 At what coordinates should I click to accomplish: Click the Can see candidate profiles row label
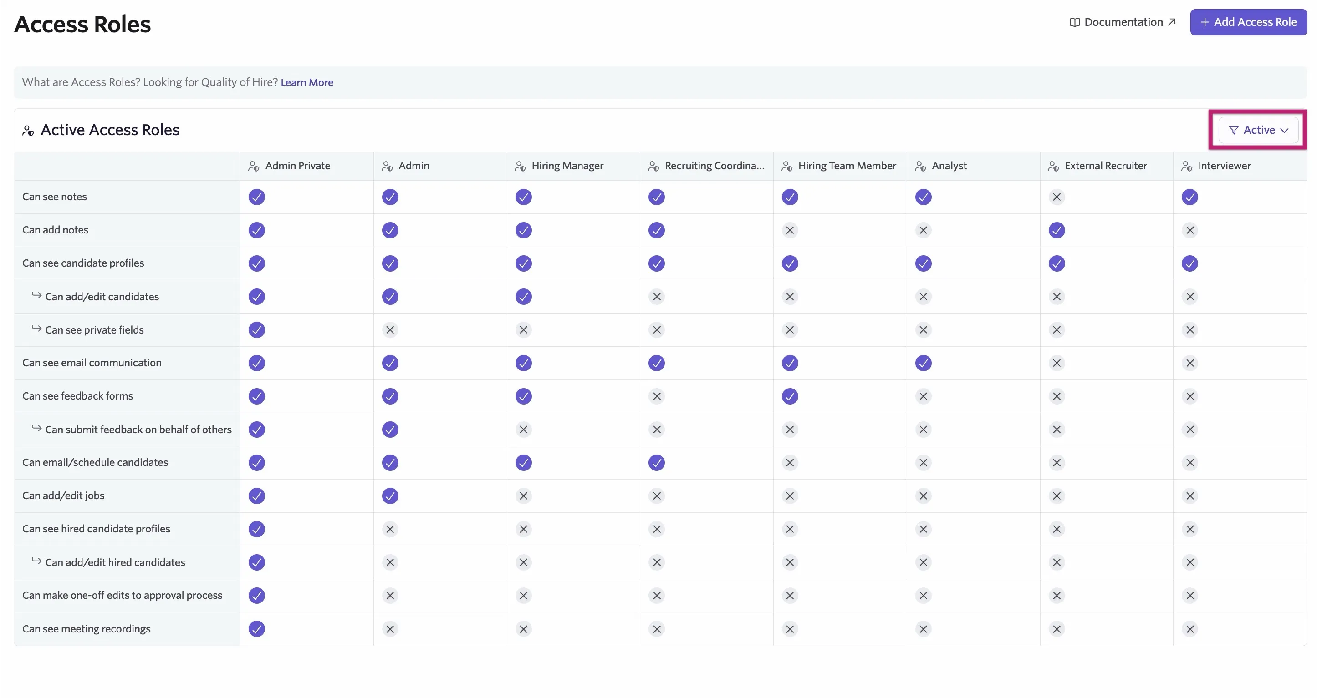pyautogui.click(x=83, y=263)
